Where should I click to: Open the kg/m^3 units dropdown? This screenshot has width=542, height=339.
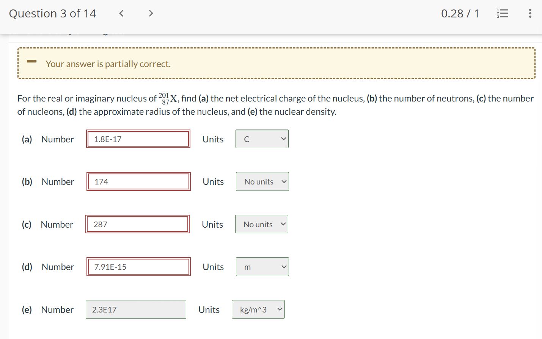coord(258,309)
